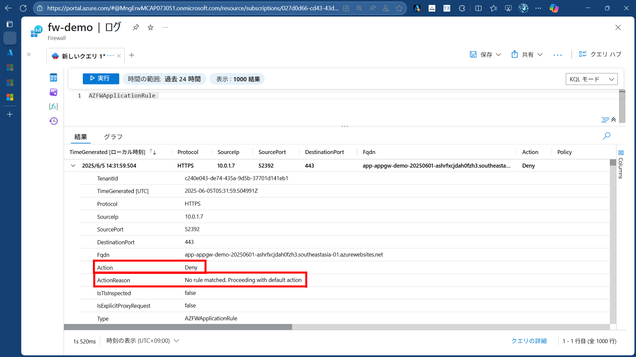Open the browser extensions puzzle icon
Viewport: 636px width, 357px height.
pyautogui.click(x=462, y=8)
